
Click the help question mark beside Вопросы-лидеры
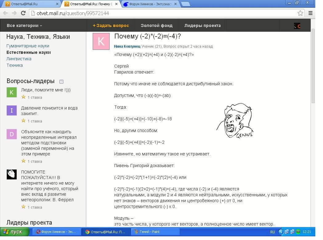(x=61, y=82)
